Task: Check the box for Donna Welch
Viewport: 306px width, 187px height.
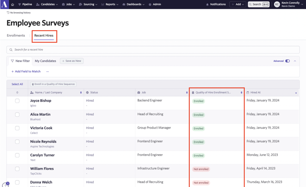Action: pyautogui.click(x=17, y=182)
